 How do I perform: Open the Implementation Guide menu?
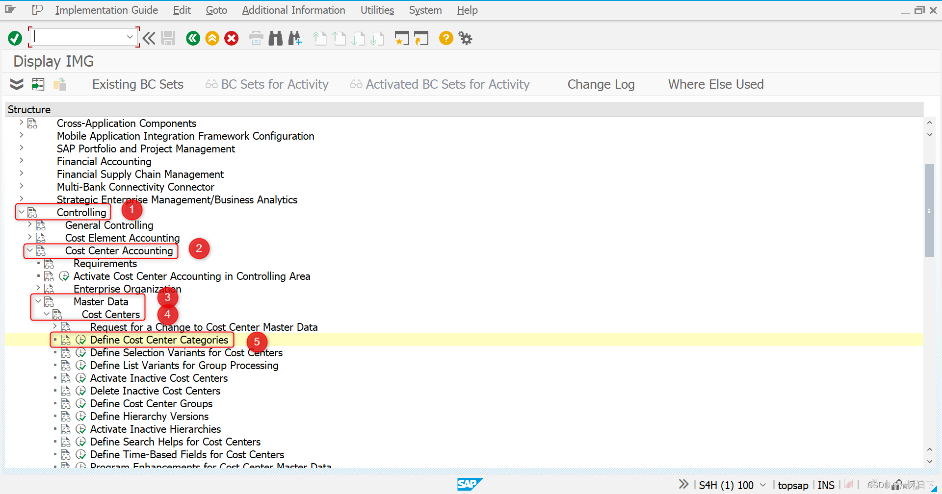tap(106, 10)
